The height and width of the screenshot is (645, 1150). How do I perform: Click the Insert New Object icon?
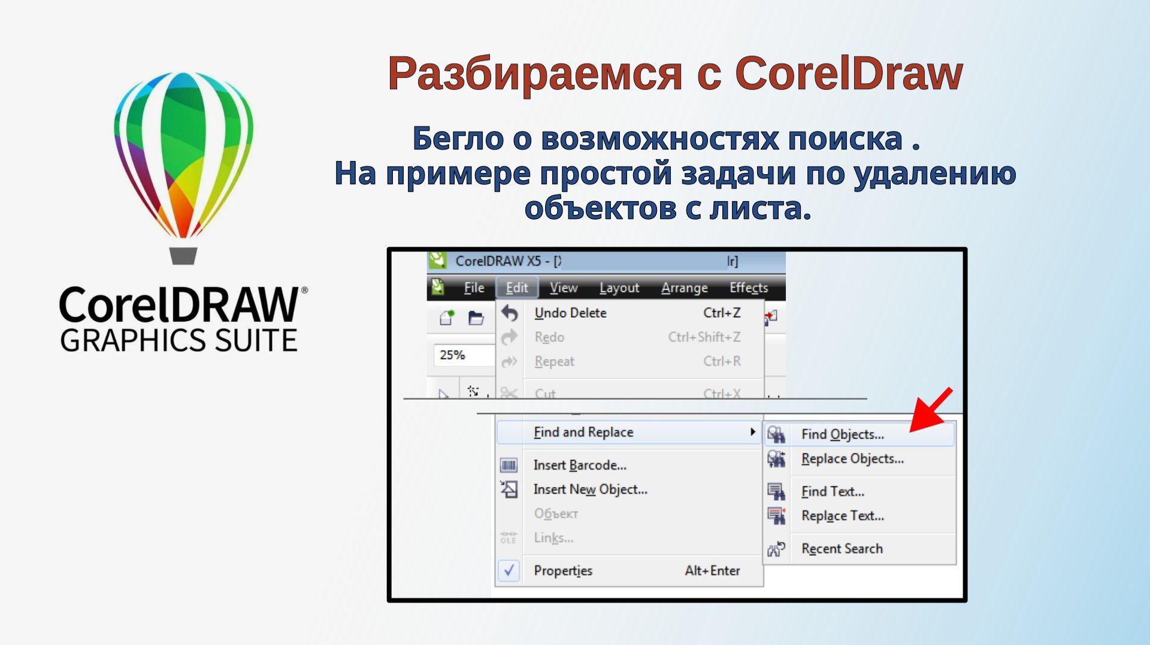[509, 489]
